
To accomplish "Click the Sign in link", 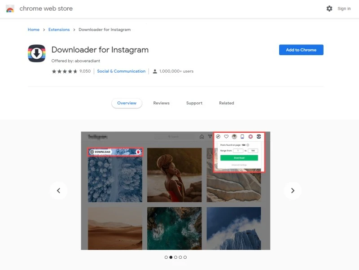I will pyautogui.click(x=344, y=9).
